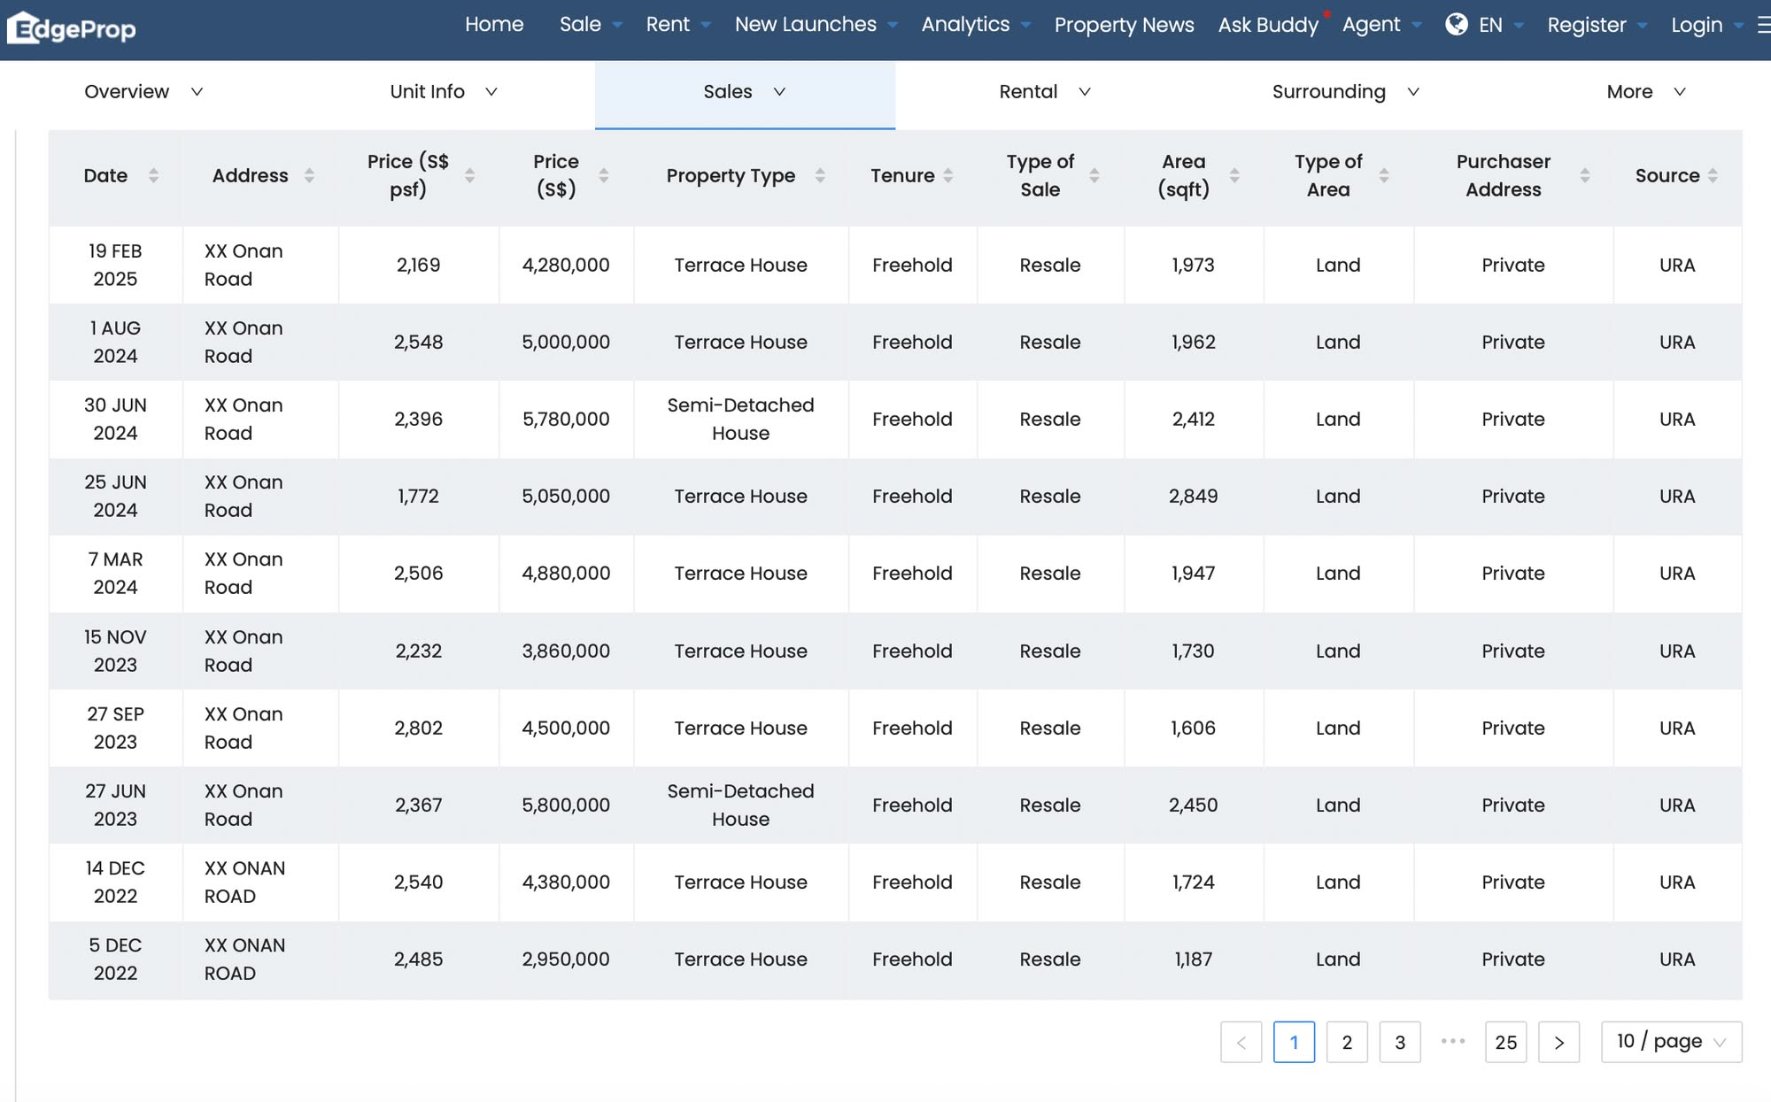Image resolution: width=1771 pixels, height=1102 pixels.
Task: Sort by Address column arrows
Action: click(x=309, y=175)
